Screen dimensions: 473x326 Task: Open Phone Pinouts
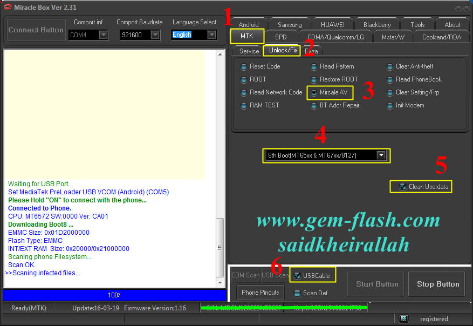point(260,293)
